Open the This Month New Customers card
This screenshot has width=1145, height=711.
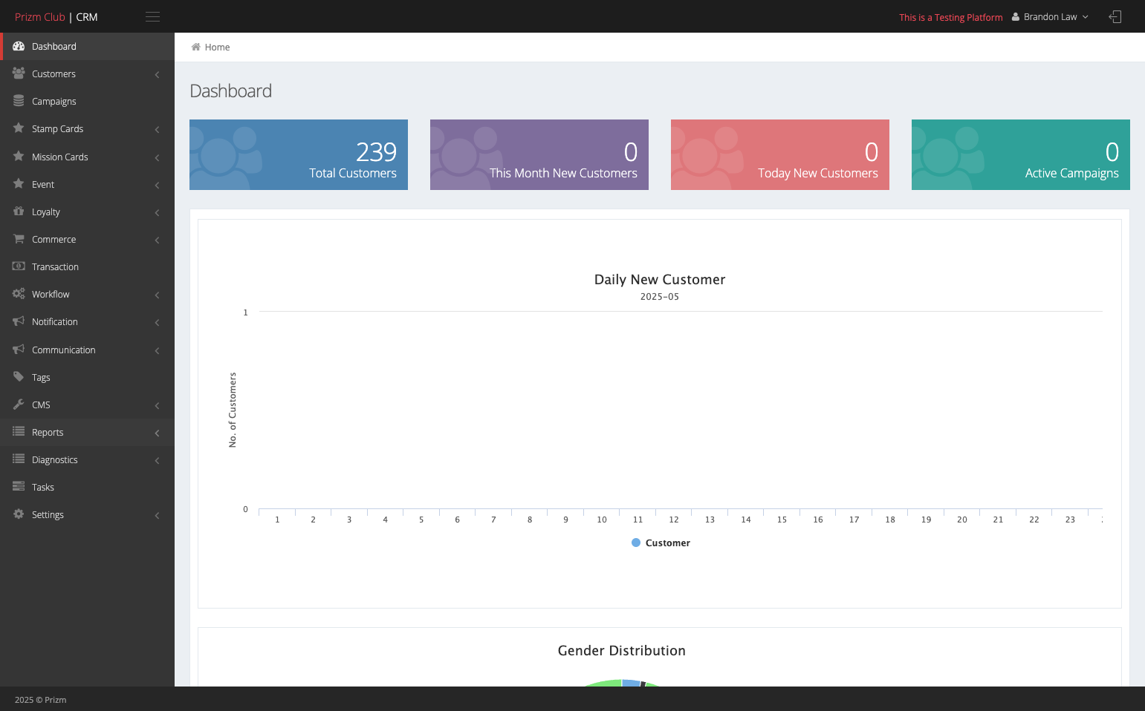[x=539, y=154]
